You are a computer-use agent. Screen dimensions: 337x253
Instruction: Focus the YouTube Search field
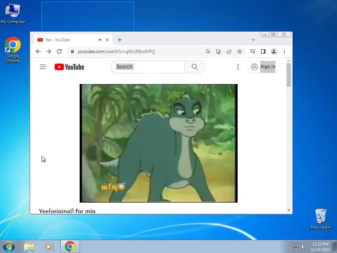(148, 67)
